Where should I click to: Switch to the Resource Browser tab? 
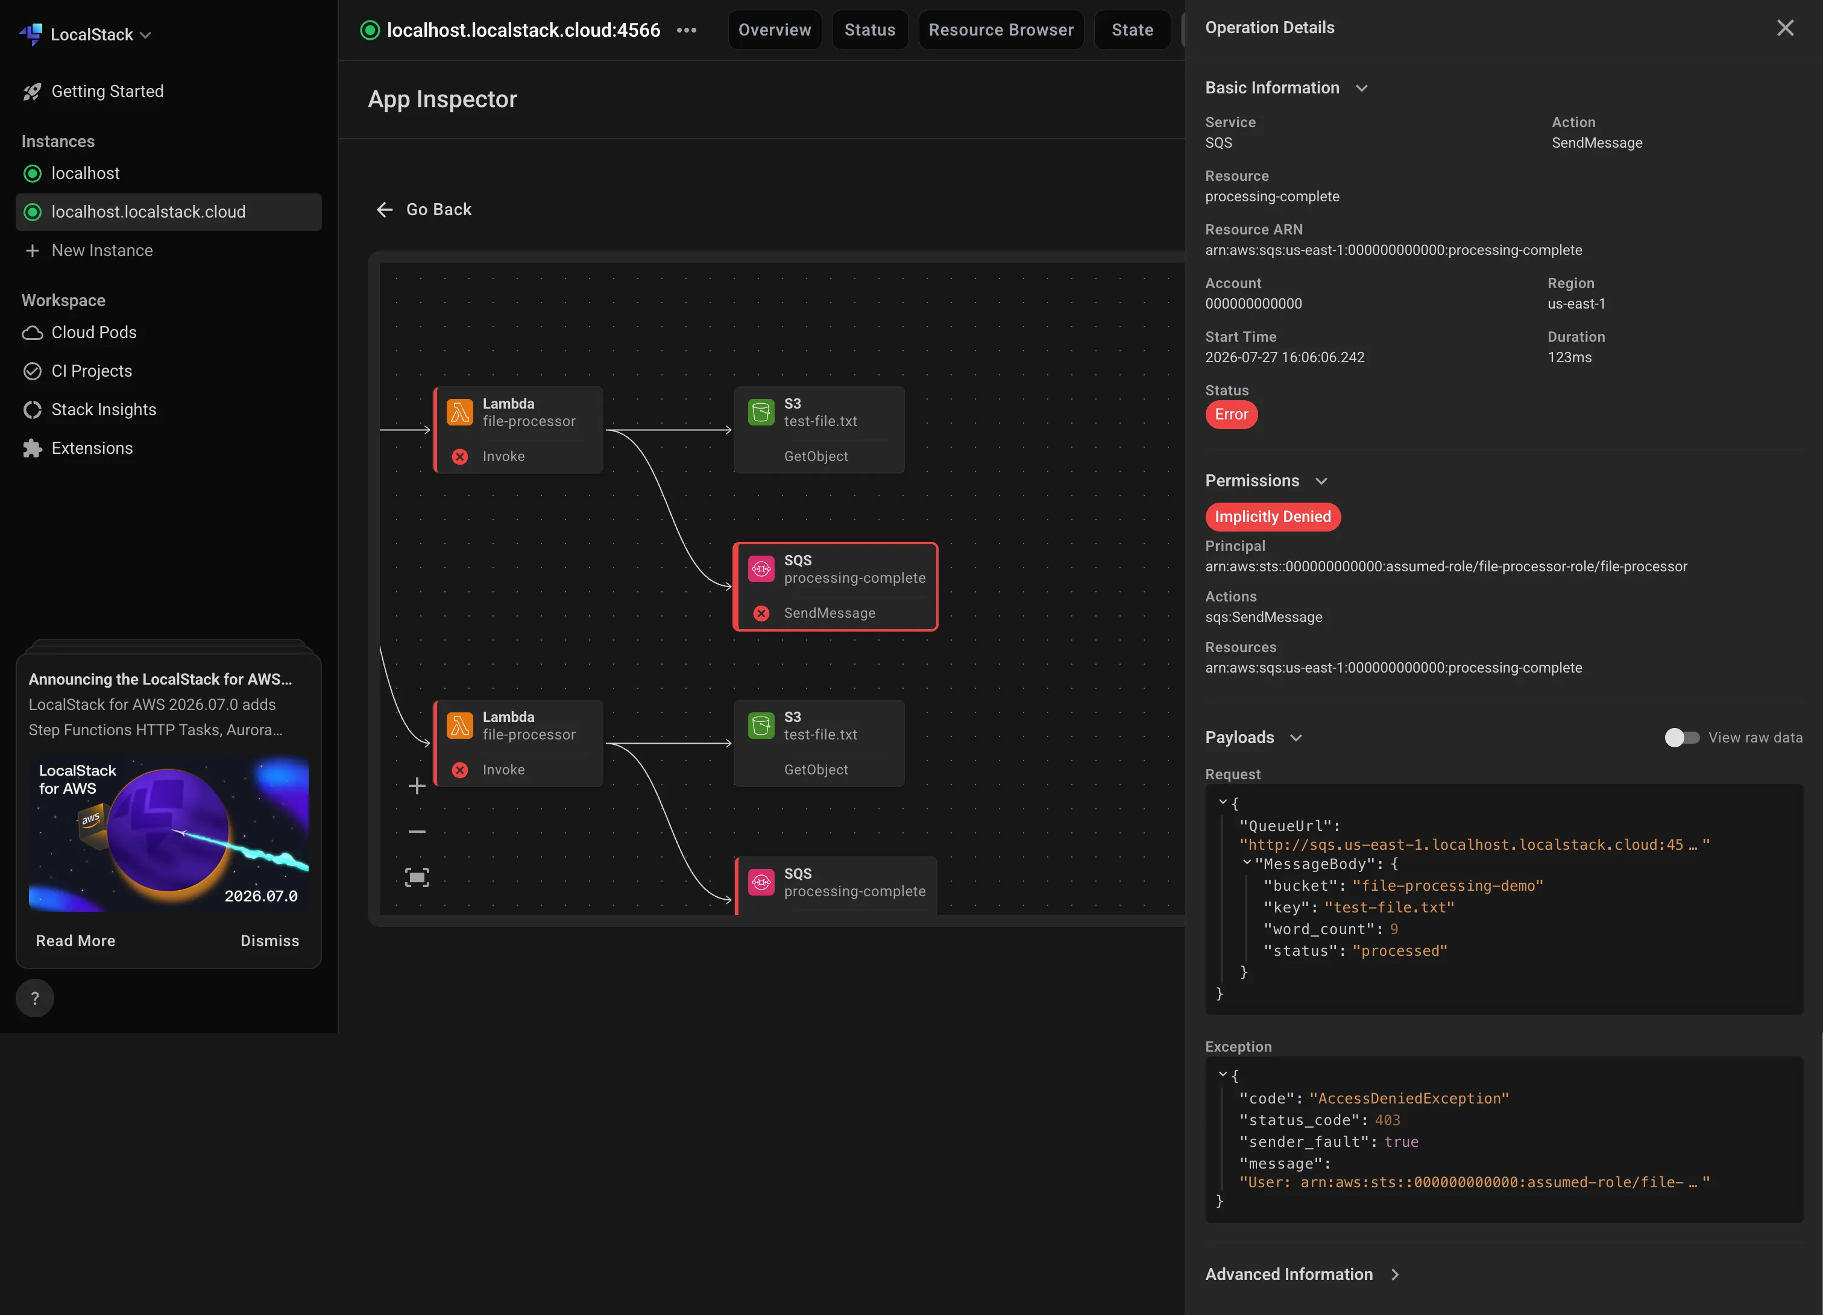pyautogui.click(x=1001, y=31)
